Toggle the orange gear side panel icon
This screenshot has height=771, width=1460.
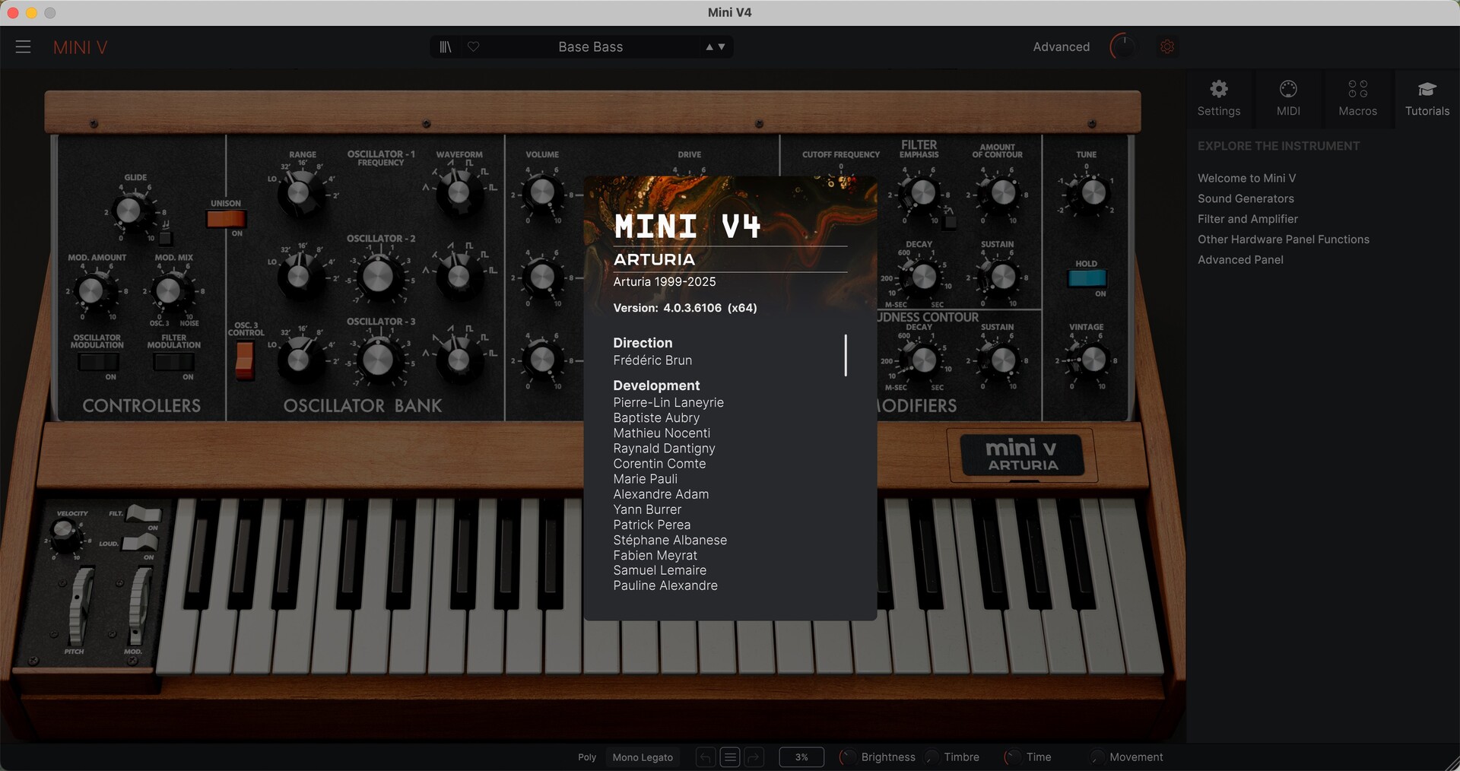pos(1167,47)
